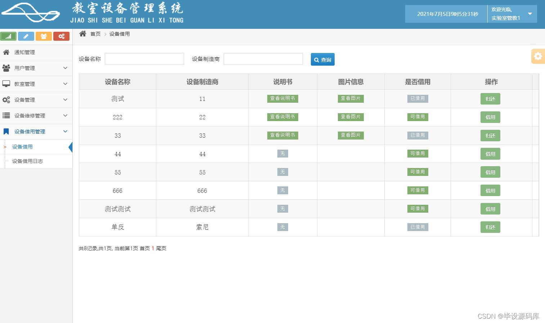Click the 尾页 pagination link
Viewport: 545px width, 323px height.
point(161,248)
